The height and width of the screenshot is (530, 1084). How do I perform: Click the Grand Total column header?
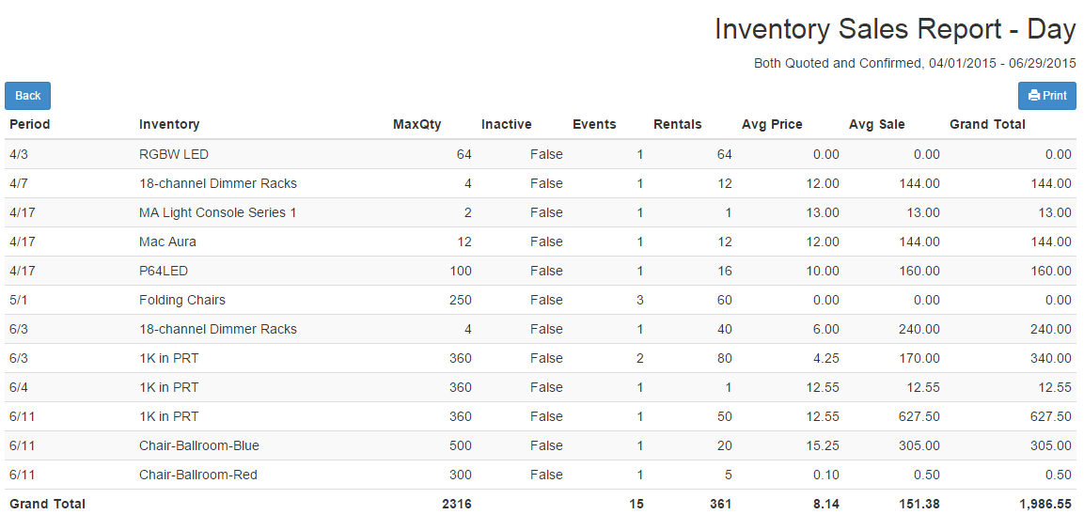click(x=987, y=124)
